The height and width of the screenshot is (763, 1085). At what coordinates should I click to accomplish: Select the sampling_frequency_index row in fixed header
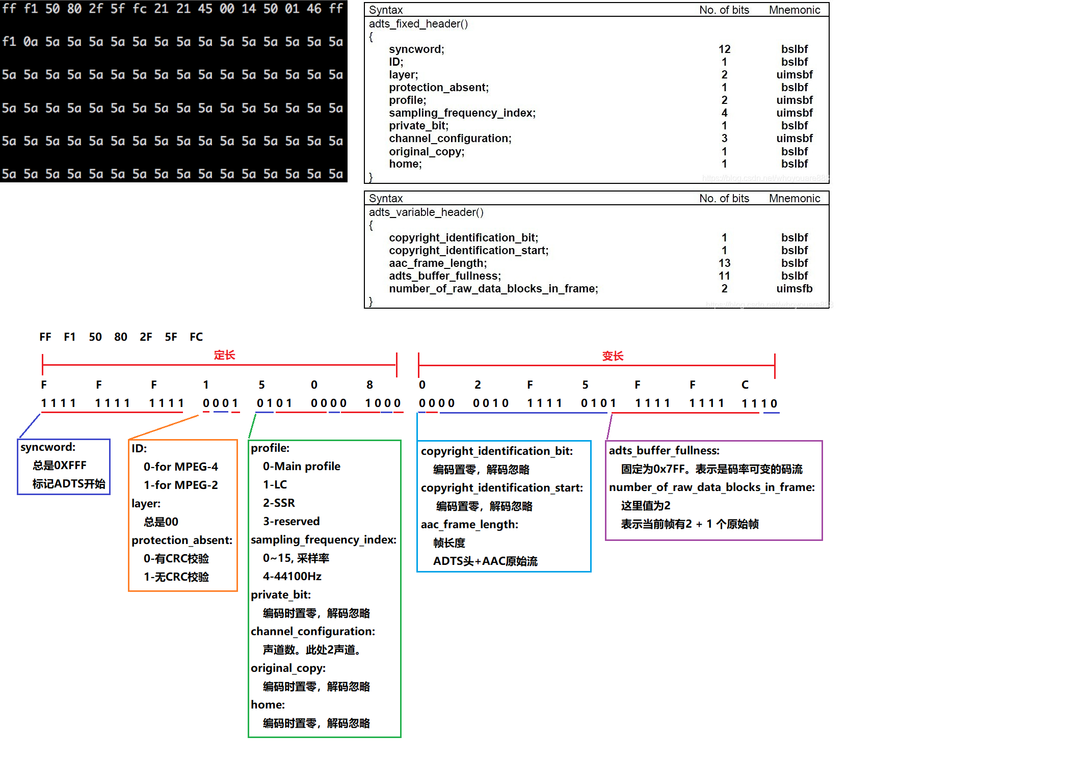(462, 113)
